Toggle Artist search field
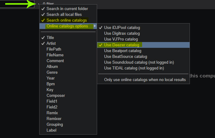Viewport: 215px width, 138px height. pos(68,43)
